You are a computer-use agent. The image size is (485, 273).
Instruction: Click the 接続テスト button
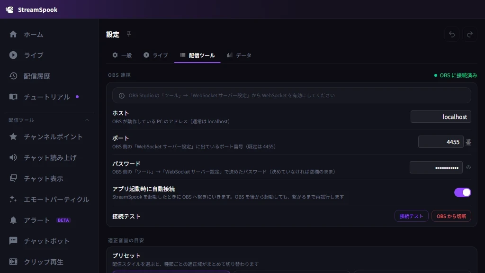tap(411, 216)
